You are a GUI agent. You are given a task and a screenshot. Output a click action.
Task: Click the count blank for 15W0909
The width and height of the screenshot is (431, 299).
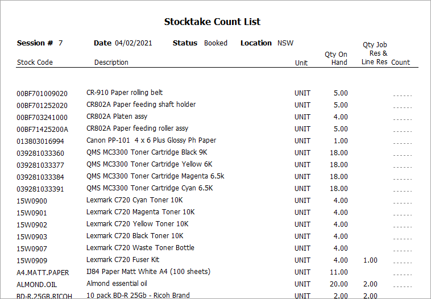pos(403,263)
